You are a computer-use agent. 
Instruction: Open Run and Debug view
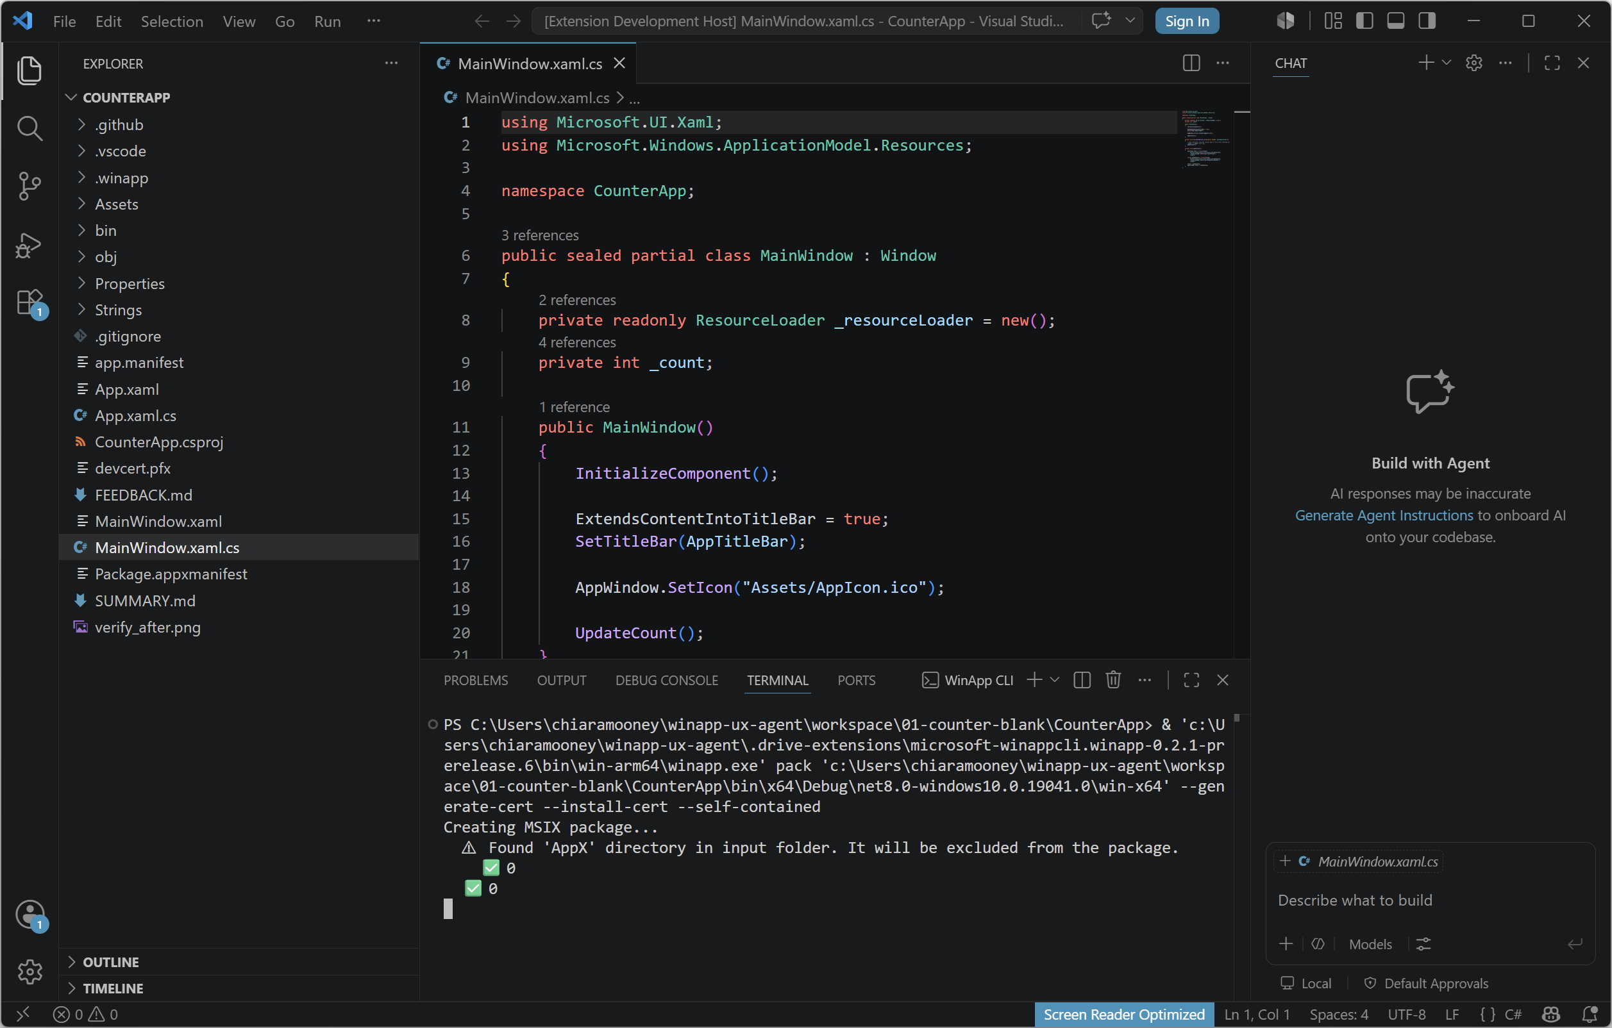coord(29,245)
